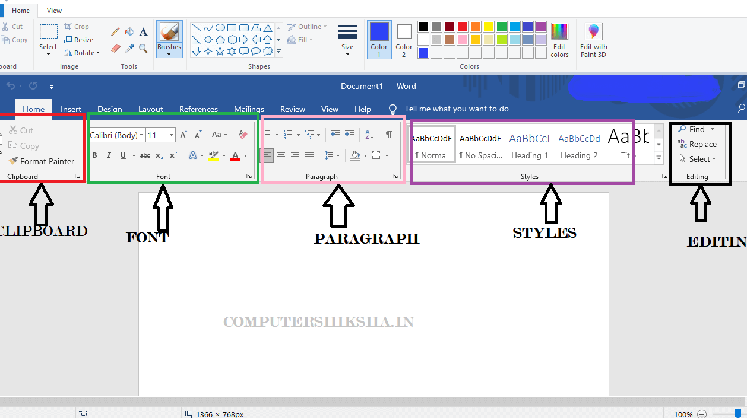The width and height of the screenshot is (747, 418).
Task: Pick the black color swatch in Paint
Action: [423, 27]
